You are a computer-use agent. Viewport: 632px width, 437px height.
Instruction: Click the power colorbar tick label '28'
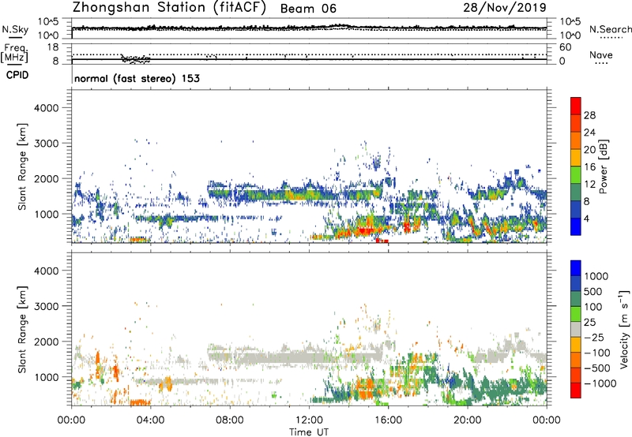589,115
